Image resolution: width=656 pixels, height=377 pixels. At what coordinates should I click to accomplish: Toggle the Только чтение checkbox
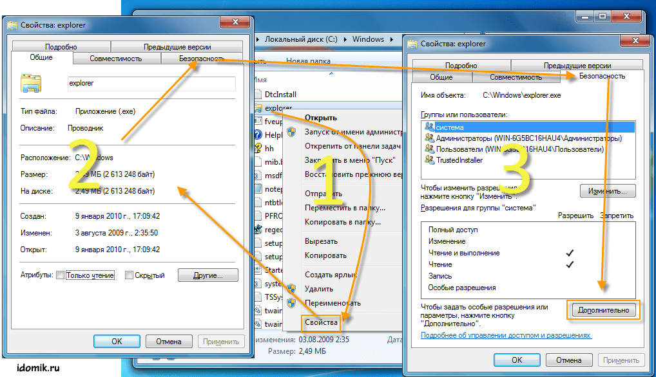coord(60,275)
